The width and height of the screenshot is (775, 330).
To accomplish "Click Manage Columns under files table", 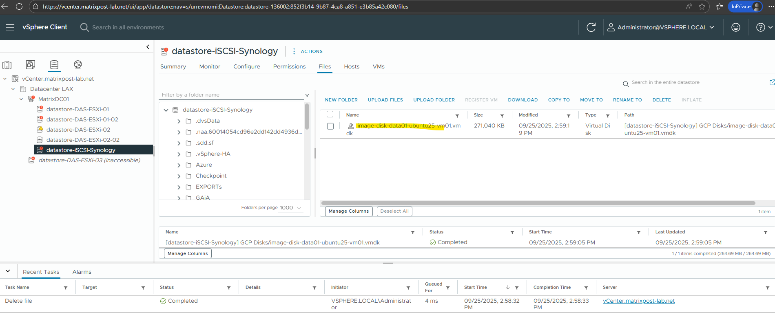I will click(x=349, y=211).
